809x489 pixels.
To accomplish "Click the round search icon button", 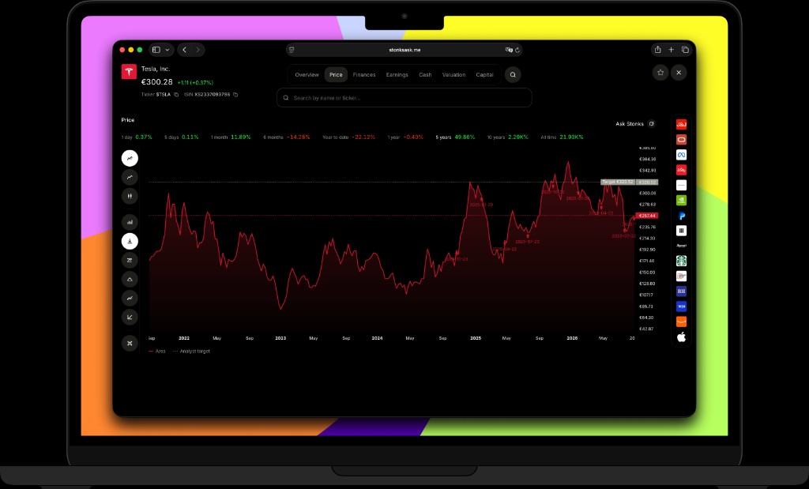I will (x=512, y=75).
